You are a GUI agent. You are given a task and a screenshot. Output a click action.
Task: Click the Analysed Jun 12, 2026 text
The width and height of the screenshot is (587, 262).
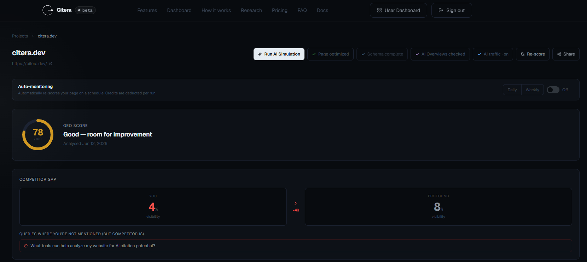pyautogui.click(x=85, y=144)
